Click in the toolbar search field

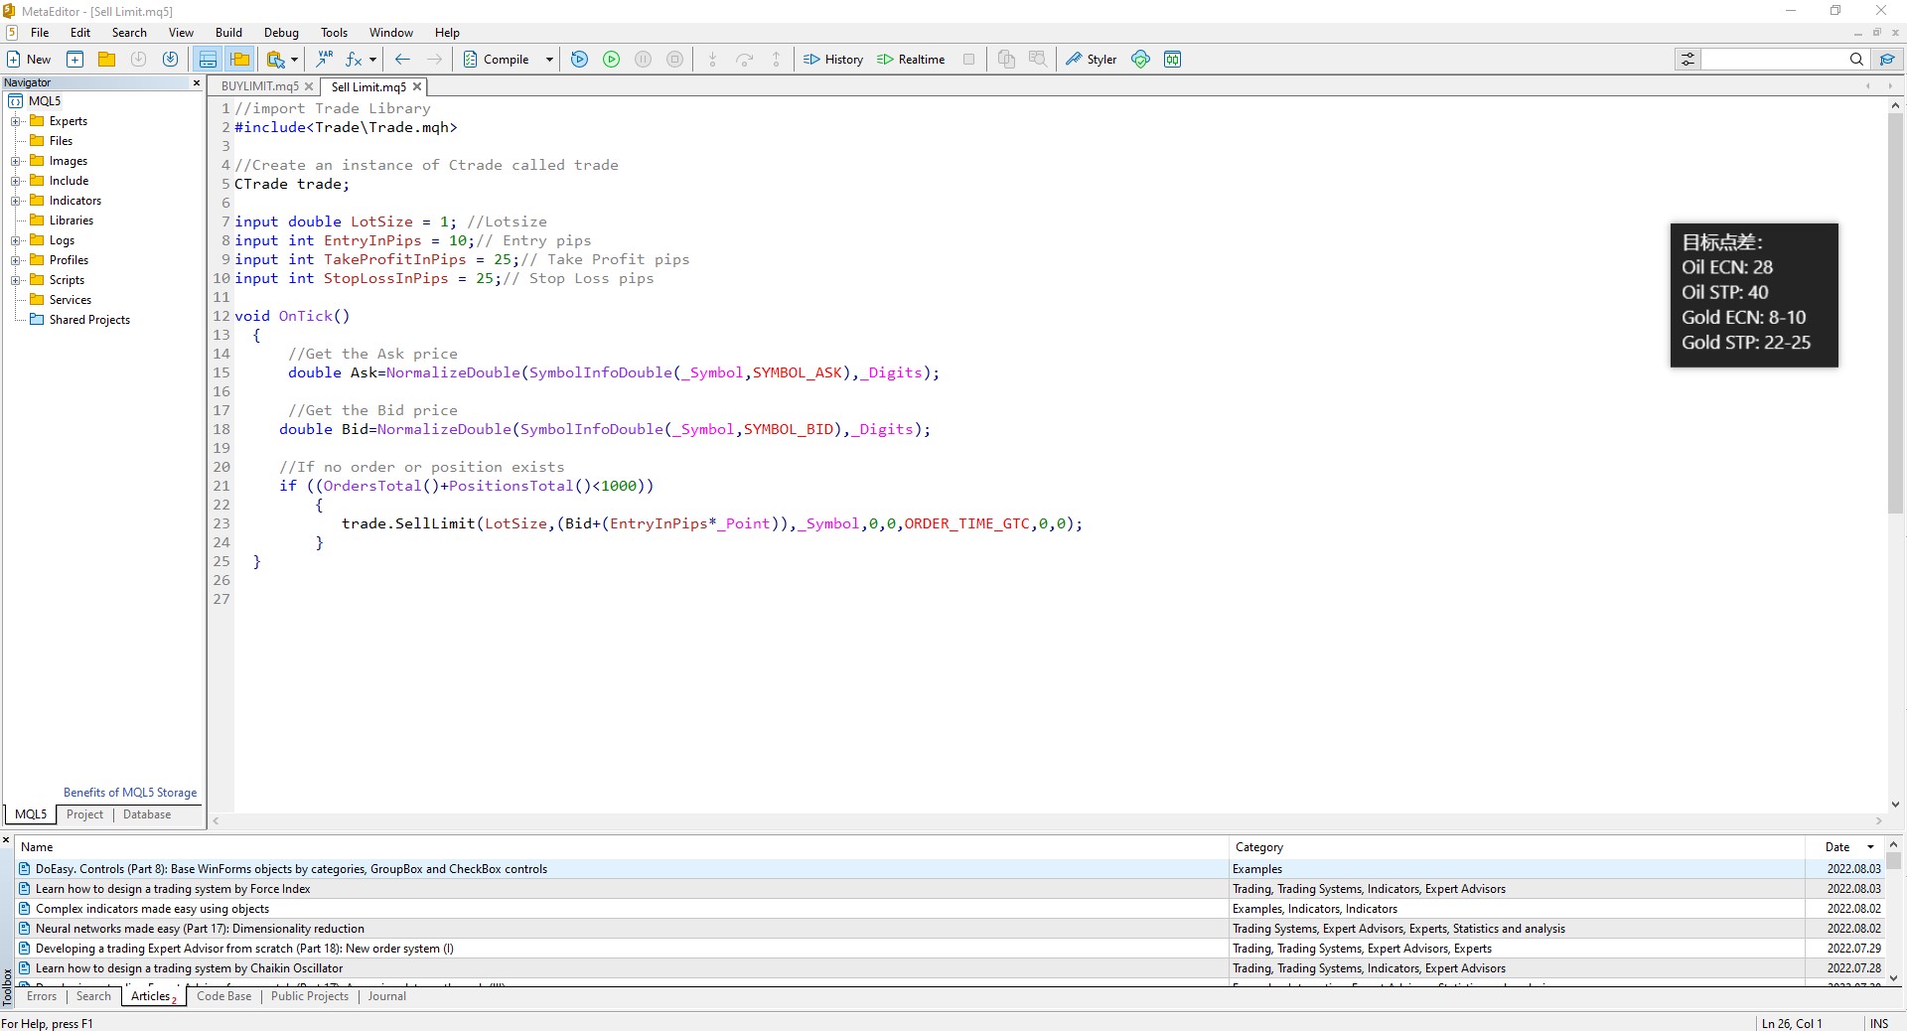tap(1773, 60)
